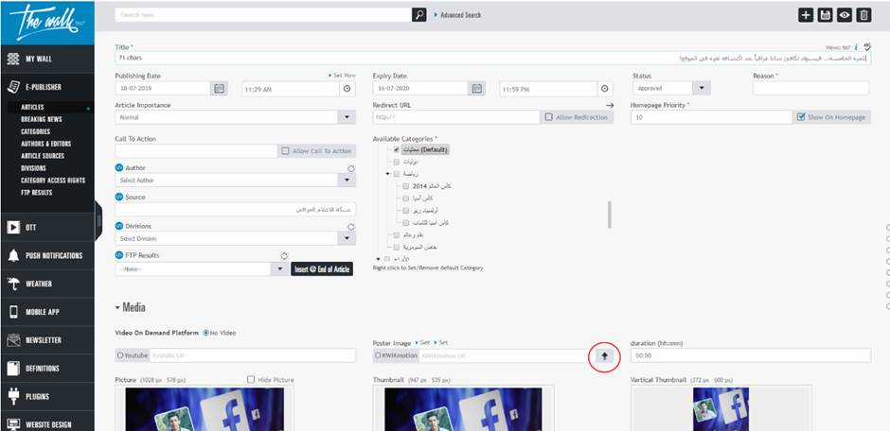Click the refresh icon for Author

tap(350, 168)
